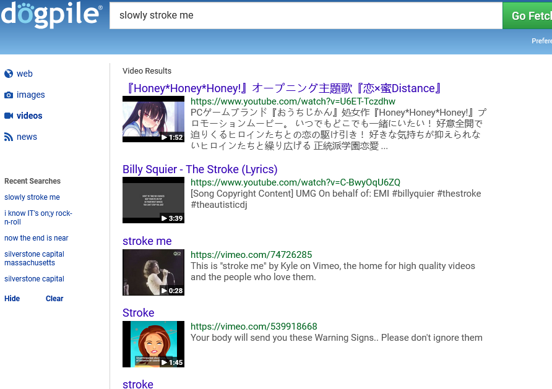
Task: Play the Billy Squier video thumbnail
Action: click(153, 200)
